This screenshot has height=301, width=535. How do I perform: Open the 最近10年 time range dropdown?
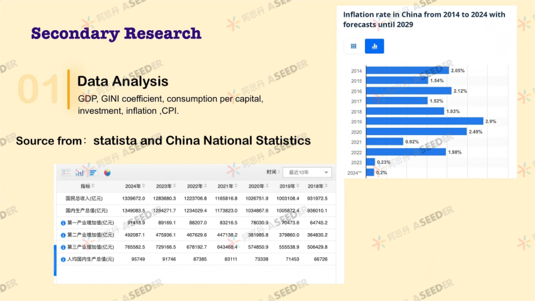[307, 172]
